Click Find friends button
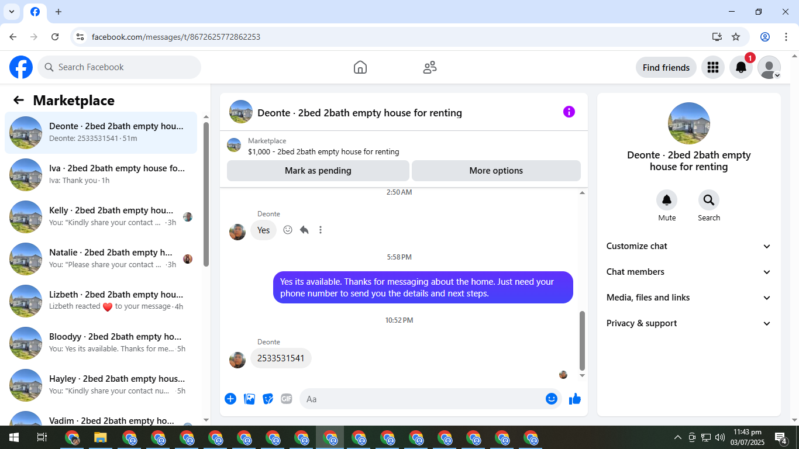Image resolution: width=799 pixels, height=449 pixels. click(666, 67)
